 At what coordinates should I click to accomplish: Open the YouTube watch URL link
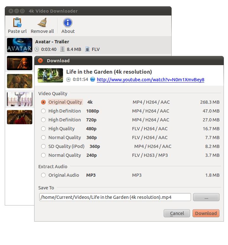coord(150,80)
